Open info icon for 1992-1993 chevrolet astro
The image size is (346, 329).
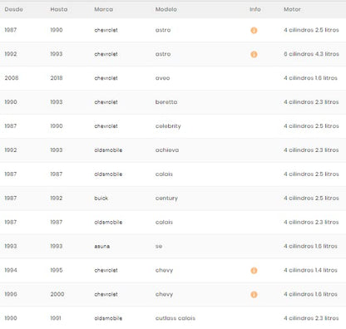(x=254, y=54)
